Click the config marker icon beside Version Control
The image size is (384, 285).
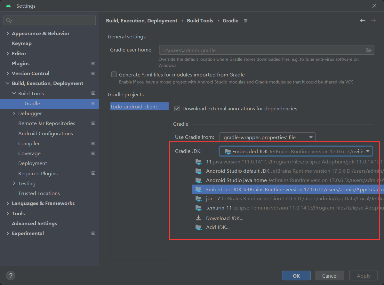(93, 73)
